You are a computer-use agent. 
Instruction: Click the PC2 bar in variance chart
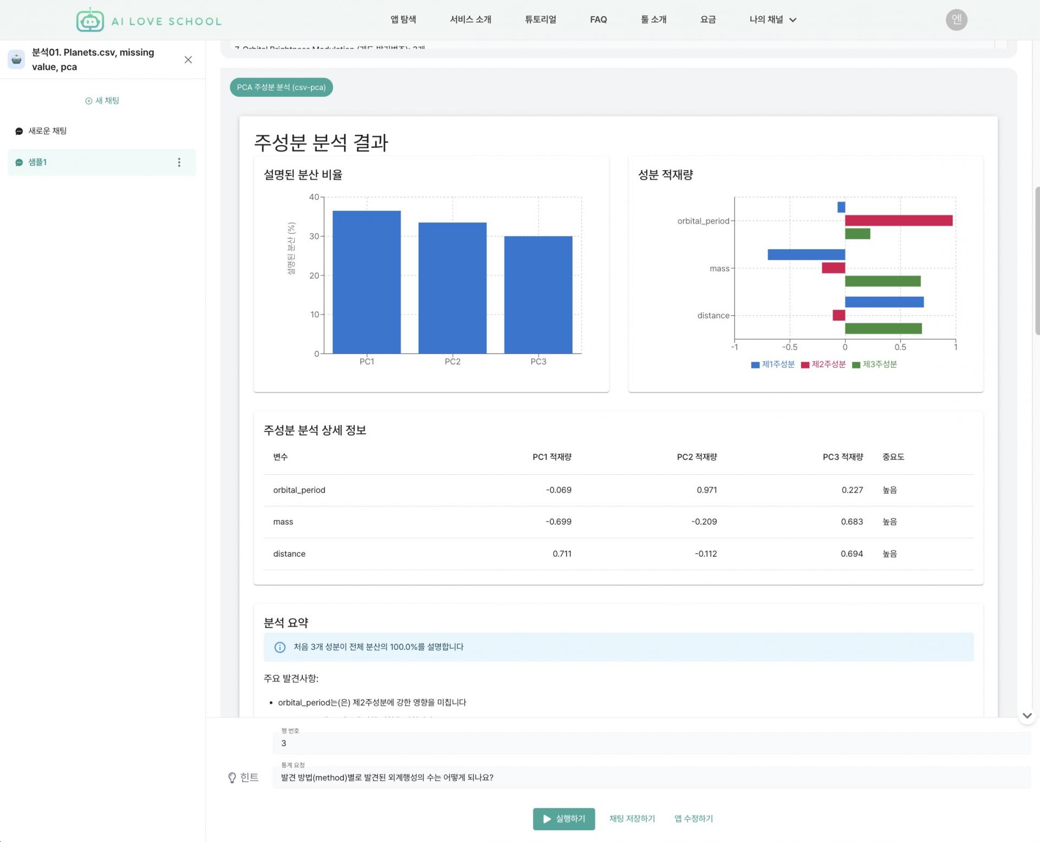[452, 288]
